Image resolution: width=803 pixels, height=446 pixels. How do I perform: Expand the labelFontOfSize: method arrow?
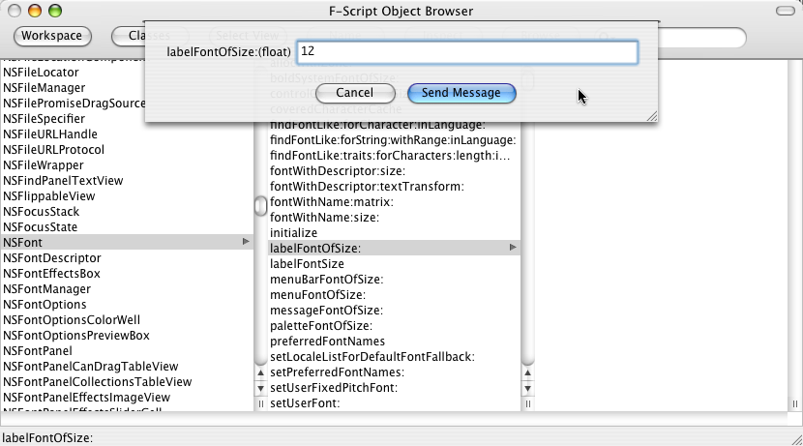(513, 249)
